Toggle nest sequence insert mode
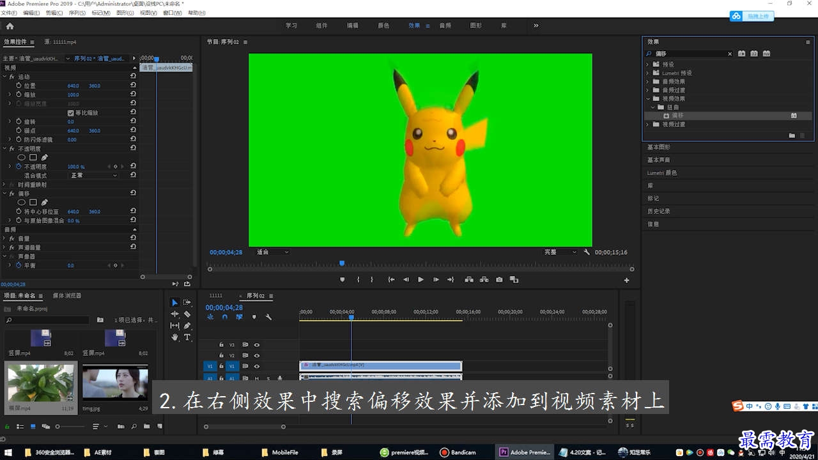Image resolution: width=818 pixels, height=460 pixels. (210, 317)
